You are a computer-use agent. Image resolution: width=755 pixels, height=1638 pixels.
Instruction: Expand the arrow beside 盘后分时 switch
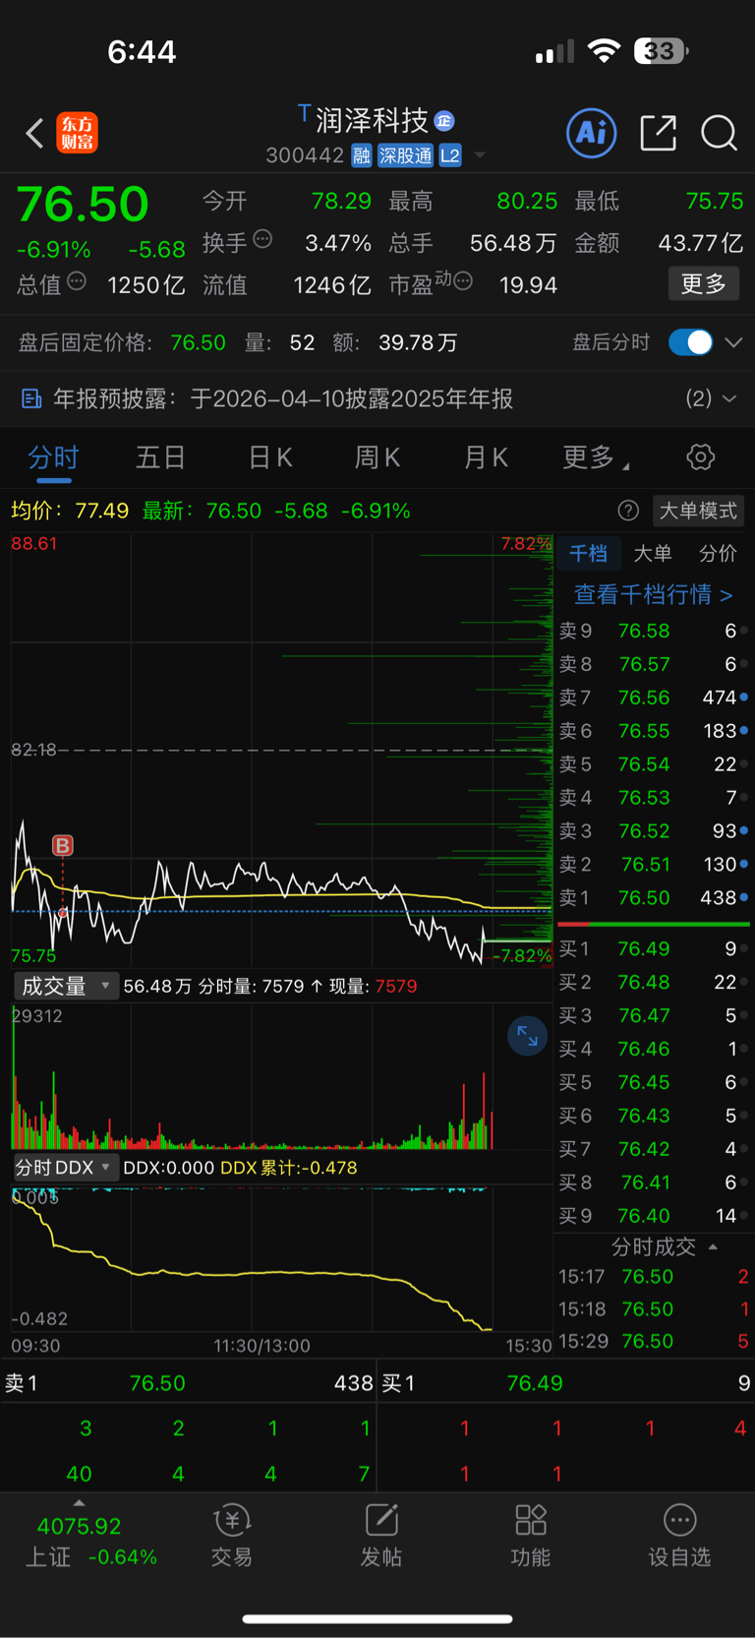[733, 342]
